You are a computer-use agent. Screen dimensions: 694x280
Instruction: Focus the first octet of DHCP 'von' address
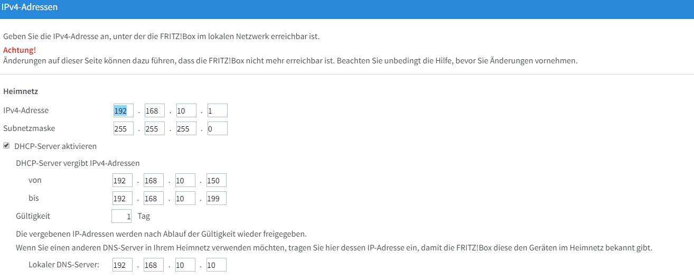(122, 181)
